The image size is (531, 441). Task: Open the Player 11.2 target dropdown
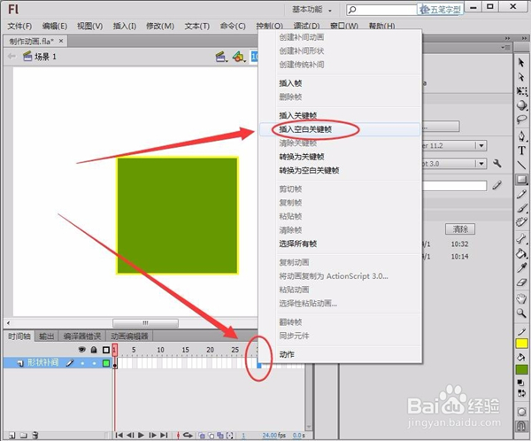click(x=481, y=146)
